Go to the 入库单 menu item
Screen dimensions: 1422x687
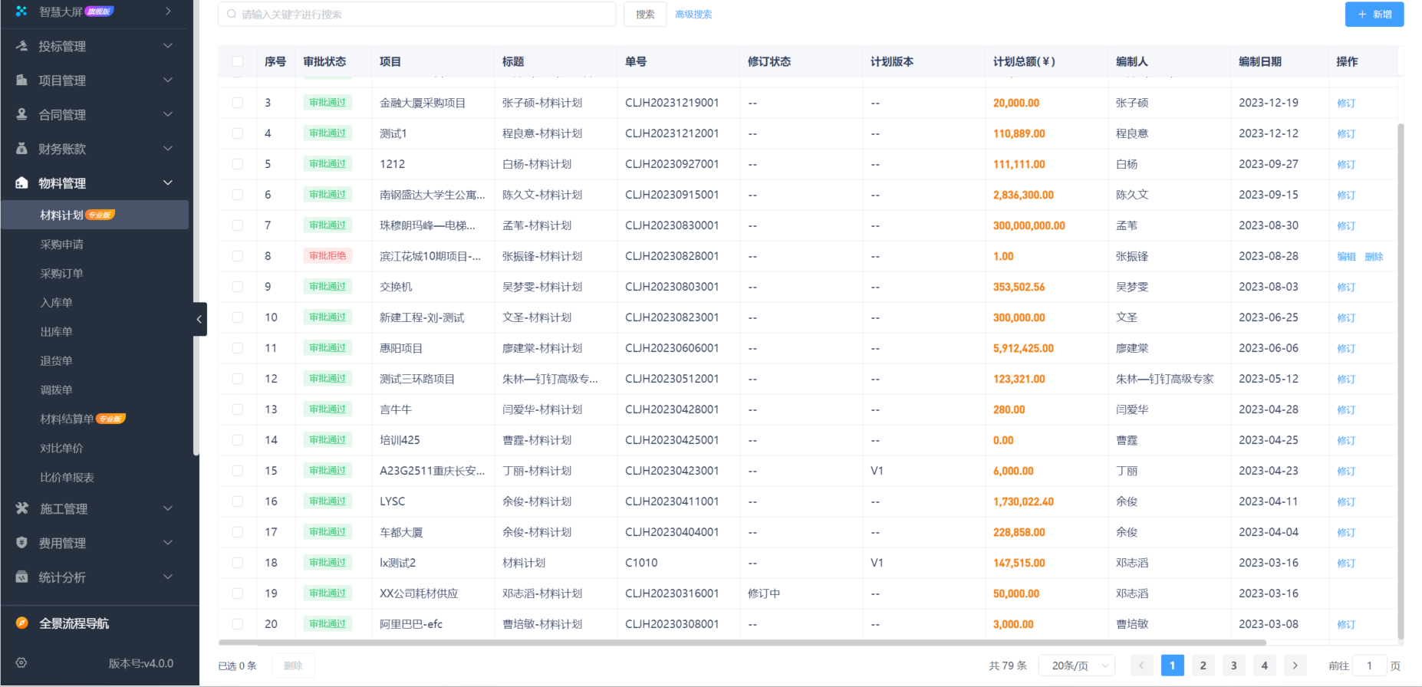tap(57, 303)
